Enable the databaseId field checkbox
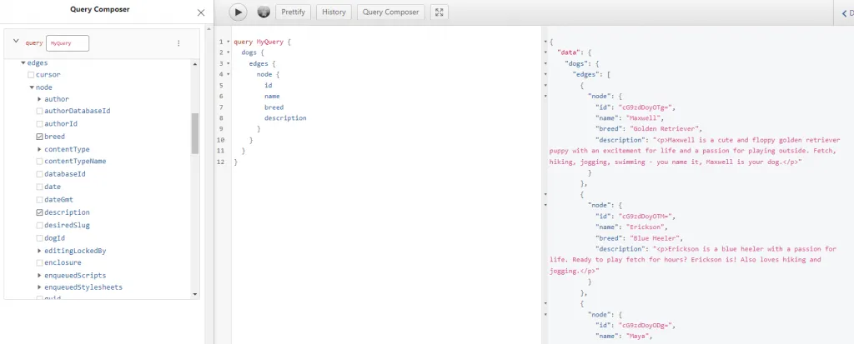 39,174
